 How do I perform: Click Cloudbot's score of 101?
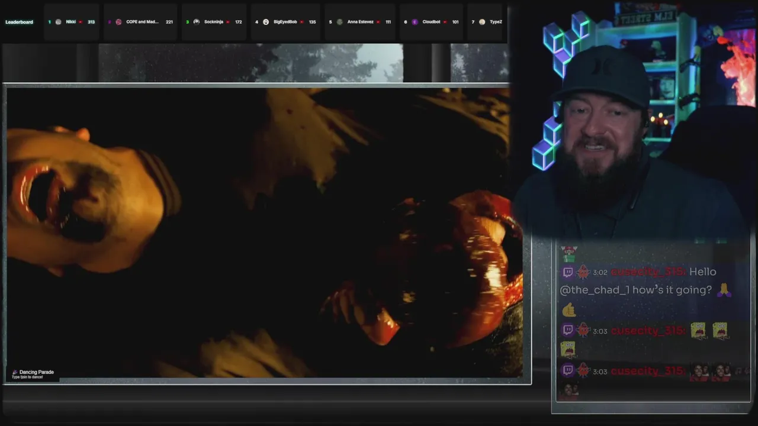pos(455,22)
